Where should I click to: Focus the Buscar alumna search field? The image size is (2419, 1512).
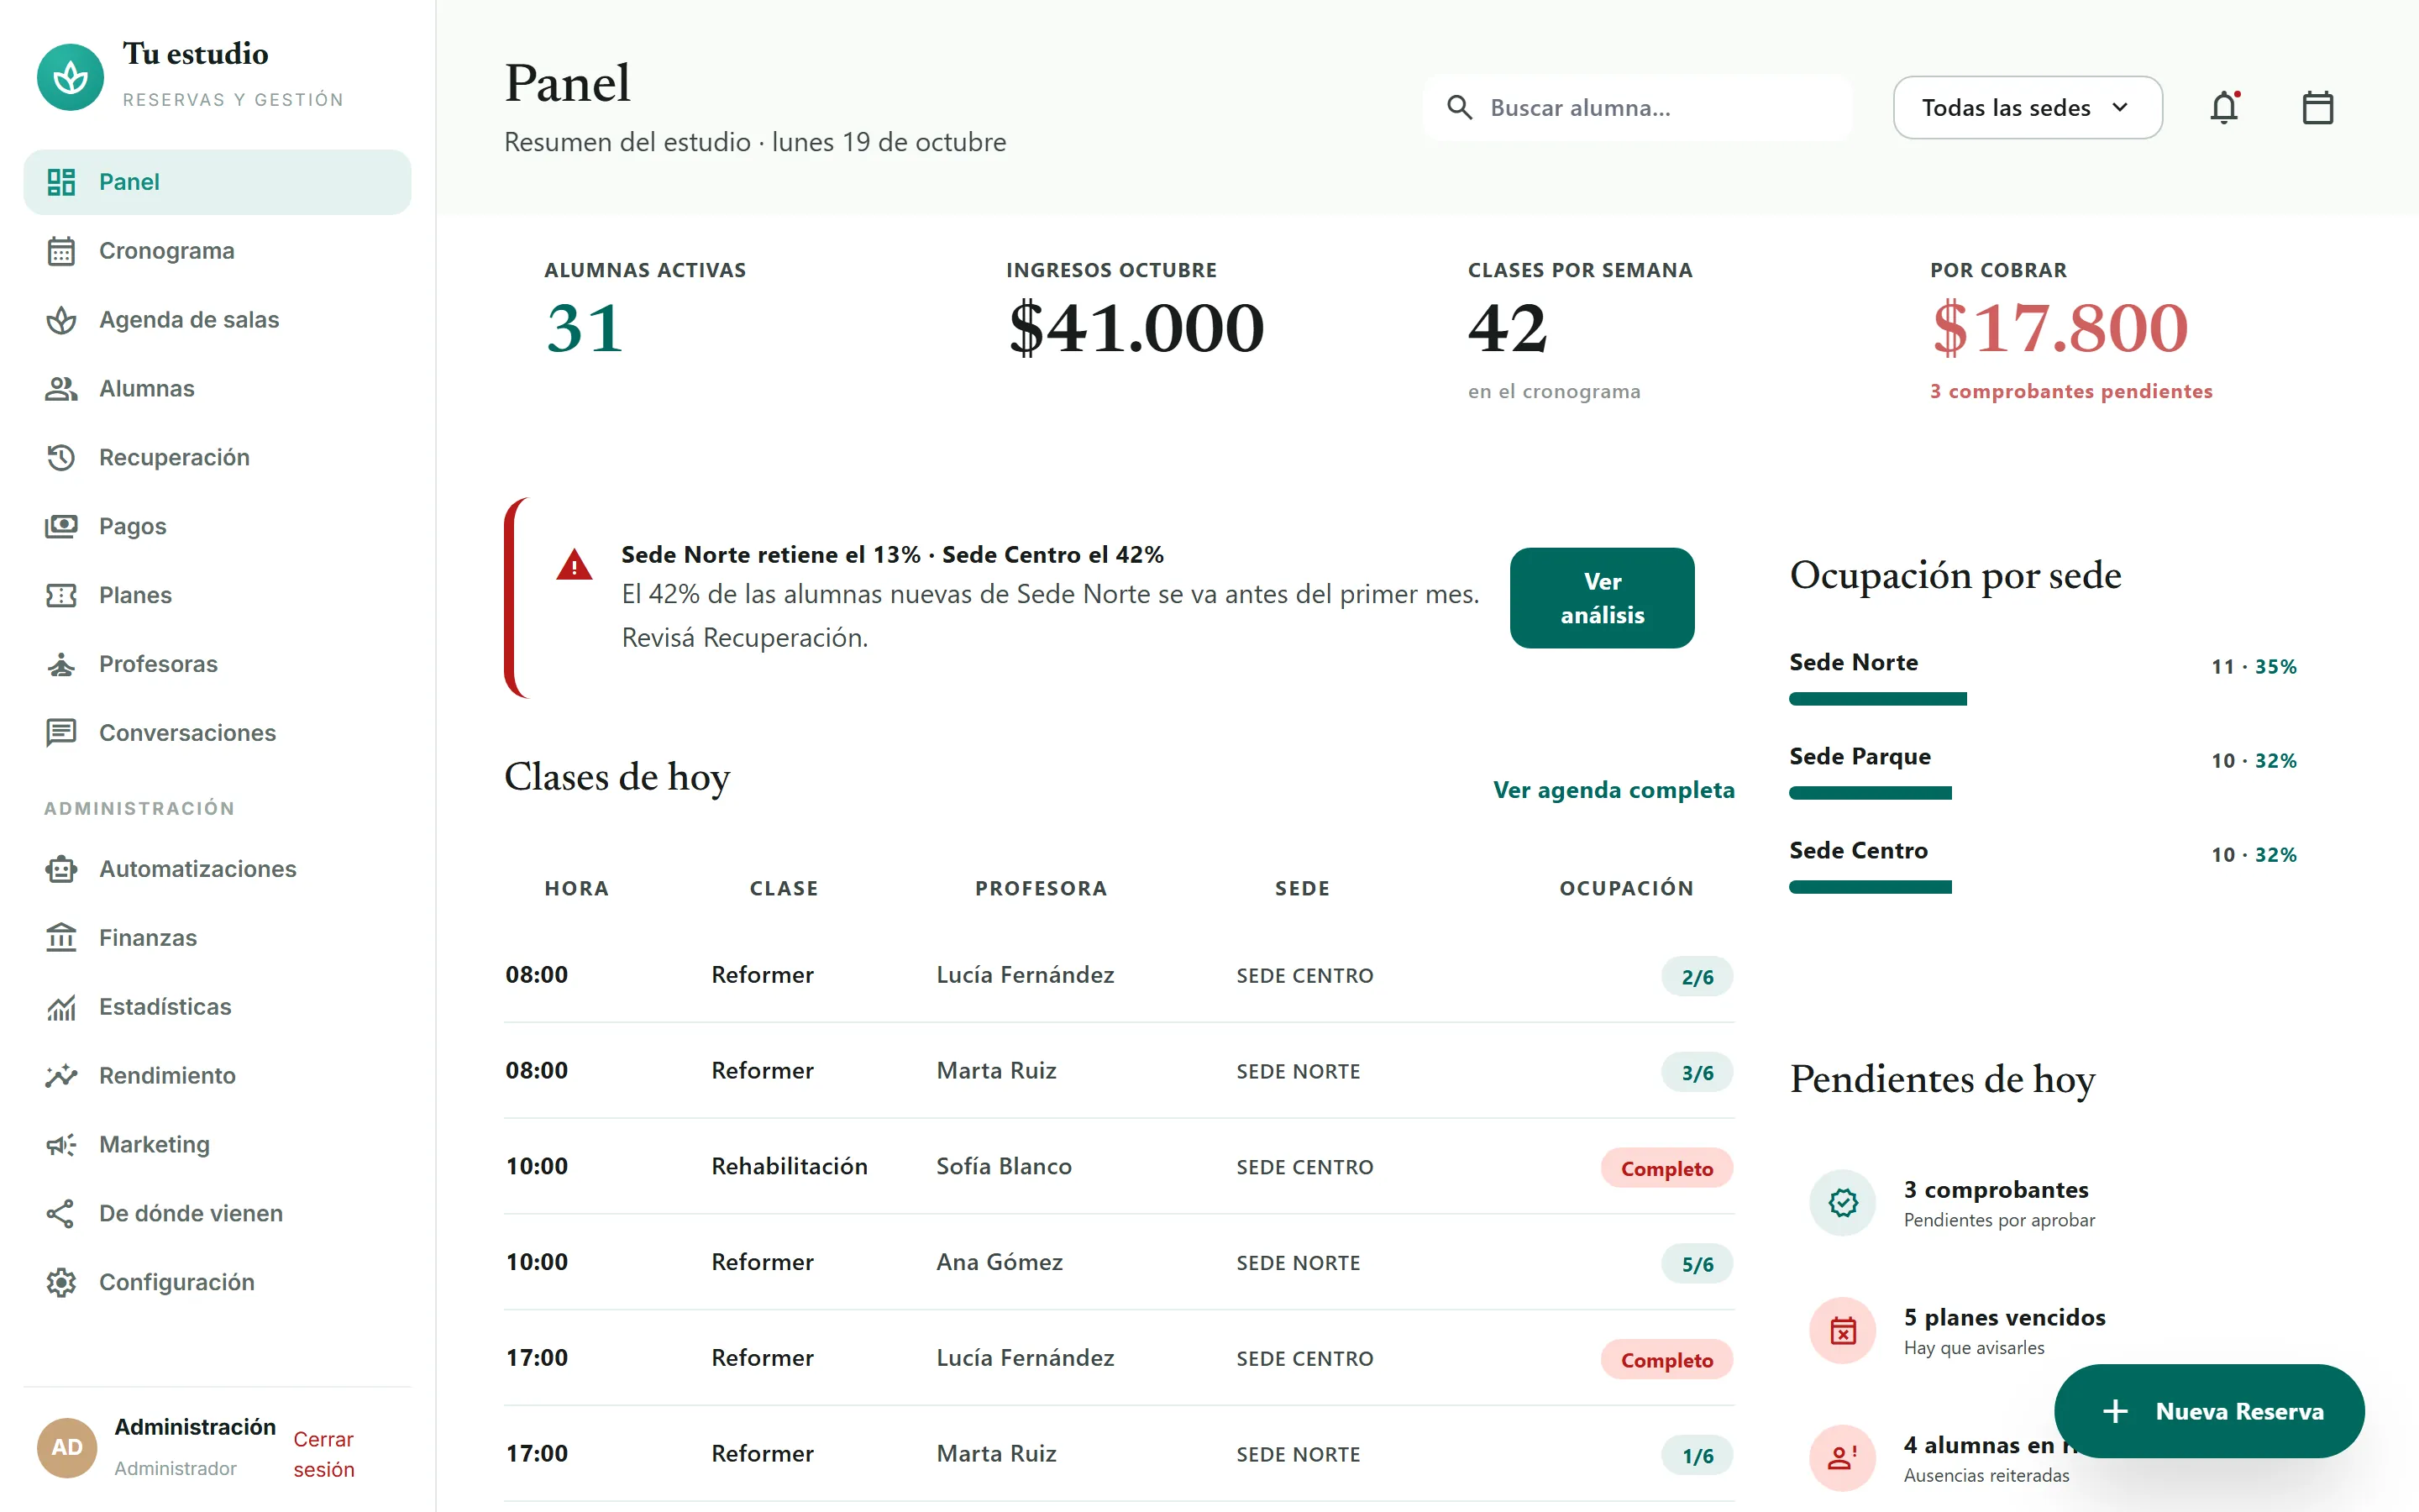click(x=1637, y=108)
